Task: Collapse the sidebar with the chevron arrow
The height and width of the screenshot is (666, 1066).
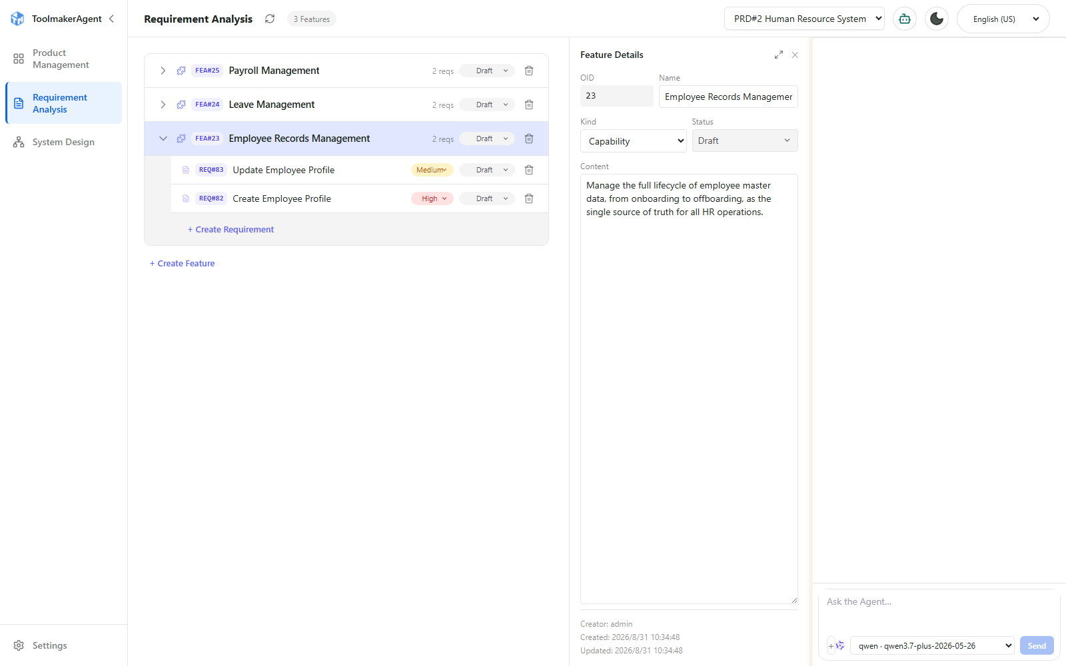Action: click(111, 19)
